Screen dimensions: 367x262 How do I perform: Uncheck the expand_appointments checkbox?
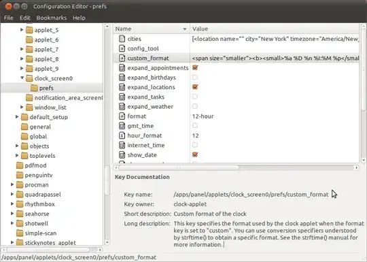click(x=195, y=68)
